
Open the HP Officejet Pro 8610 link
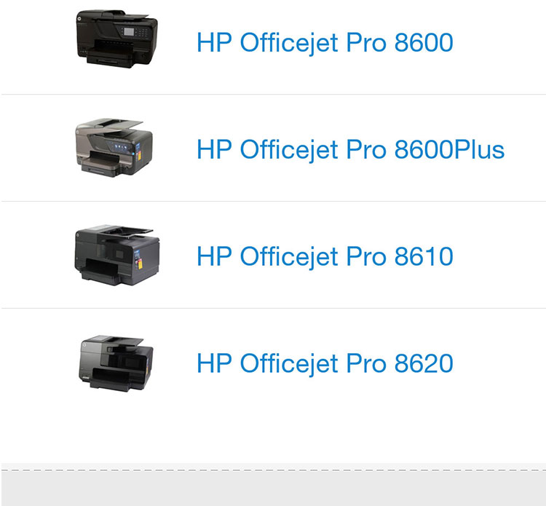coord(325,257)
